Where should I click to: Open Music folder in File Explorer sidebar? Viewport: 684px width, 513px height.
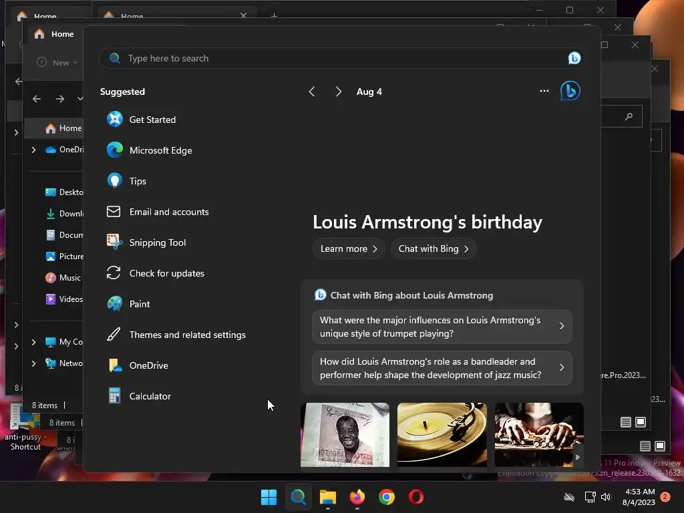coord(63,278)
